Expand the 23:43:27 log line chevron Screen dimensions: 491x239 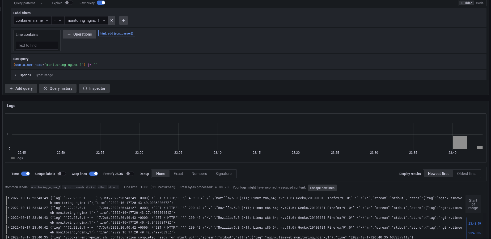coord(9,208)
